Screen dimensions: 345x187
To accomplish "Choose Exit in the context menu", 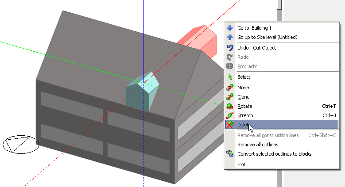I will (241, 164).
